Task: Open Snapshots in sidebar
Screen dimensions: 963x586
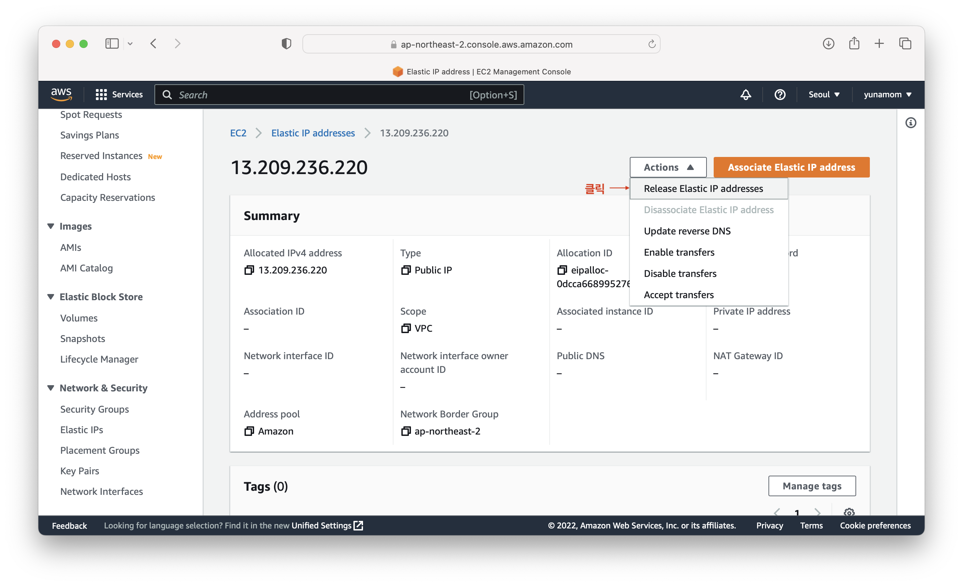Action: (x=83, y=339)
